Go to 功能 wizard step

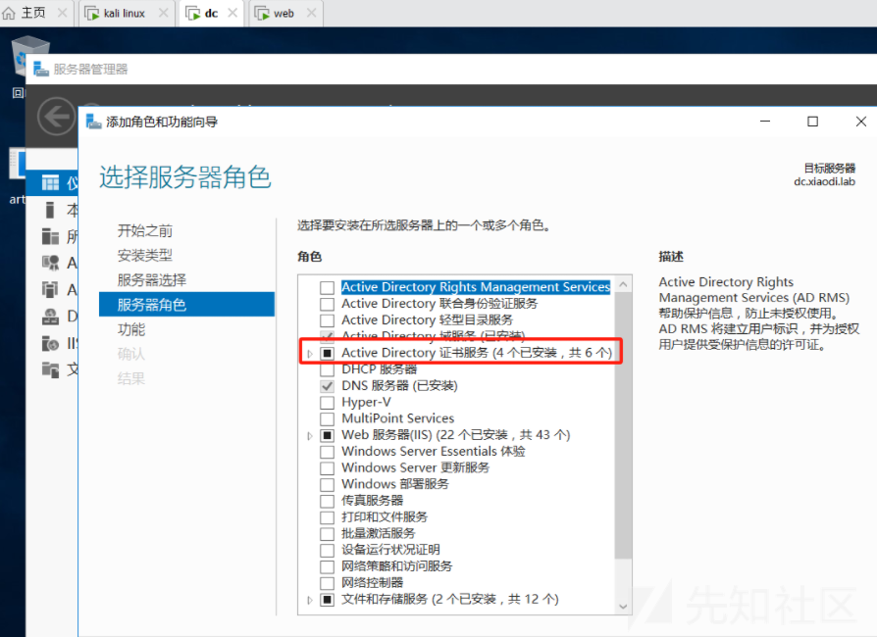pos(131,329)
